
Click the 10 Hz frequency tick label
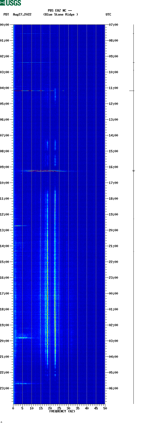tap(32, 408)
